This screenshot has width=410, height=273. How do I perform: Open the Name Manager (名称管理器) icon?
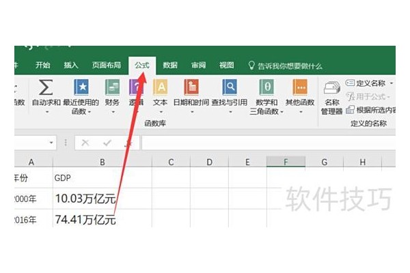(x=332, y=88)
